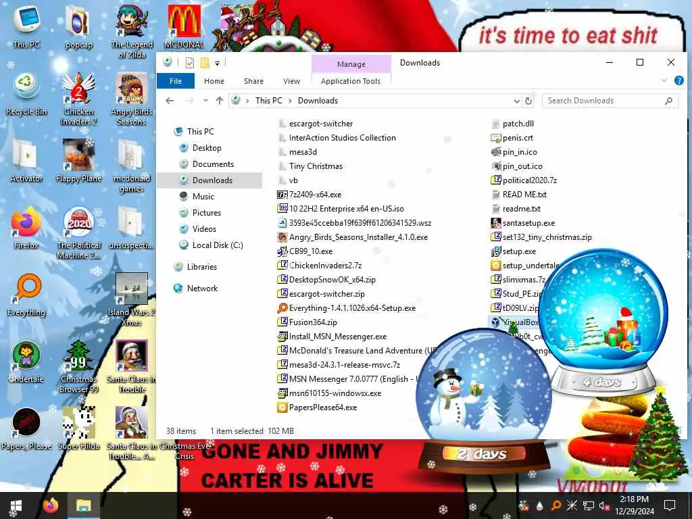Select Network in navigation pane
The image size is (692, 519).
click(202, 288)
